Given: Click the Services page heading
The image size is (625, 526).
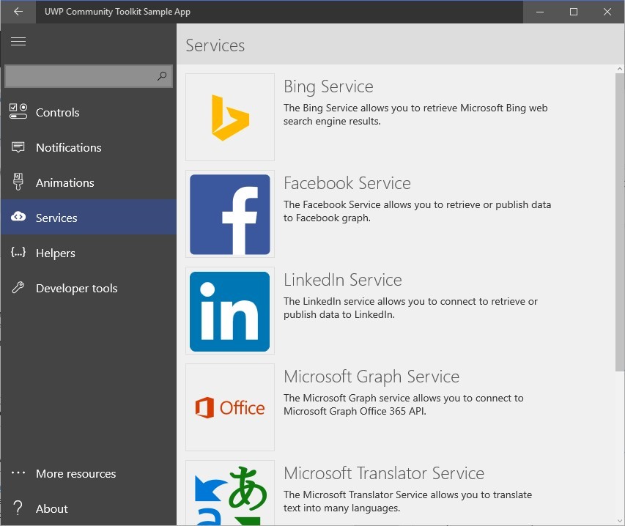Looking at the screenshot, I should point(215,45).
